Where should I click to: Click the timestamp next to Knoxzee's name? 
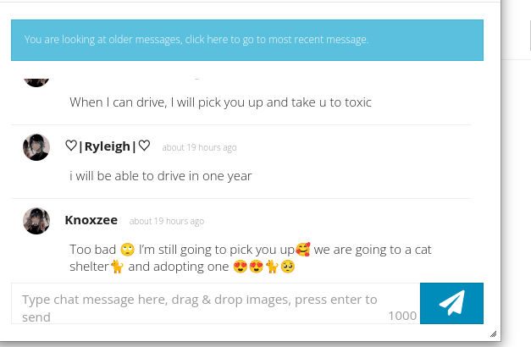pyautogui.click(x=167, y=221)
